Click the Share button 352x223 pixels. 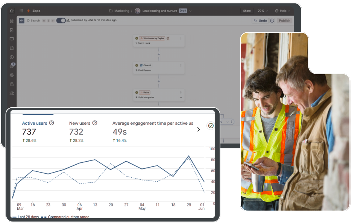point(247,11)
